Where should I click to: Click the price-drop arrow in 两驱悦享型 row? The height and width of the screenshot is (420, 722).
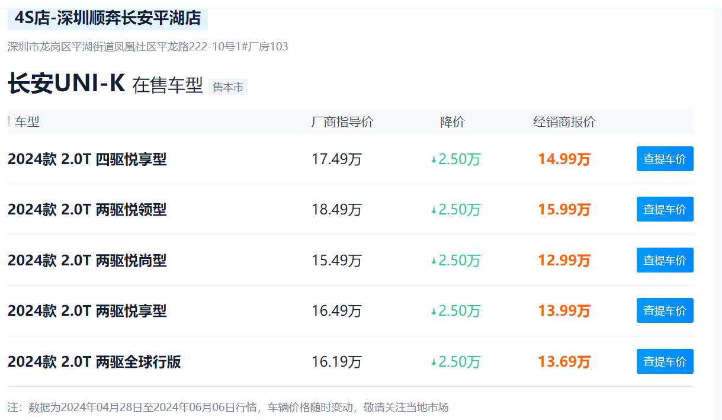[x=434, y=312]
